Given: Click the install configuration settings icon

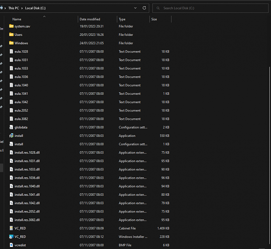Looking at the screenshot, I should point(11,144).
